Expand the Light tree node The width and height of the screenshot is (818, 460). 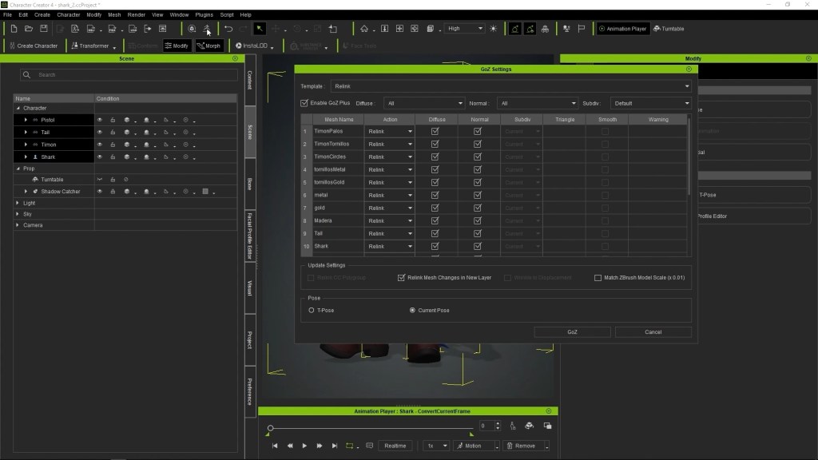[x=18, y=203]
